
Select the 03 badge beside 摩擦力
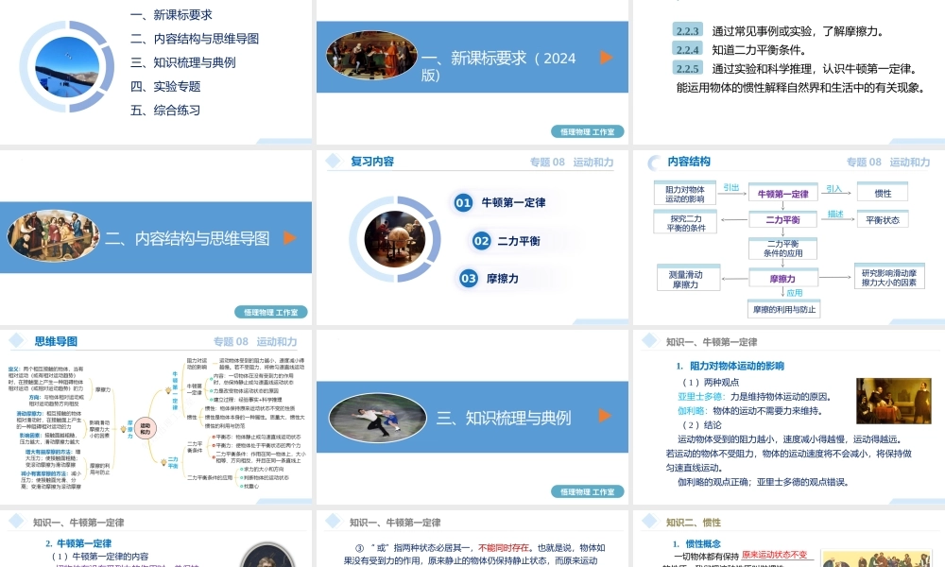[x=469, y=279]
